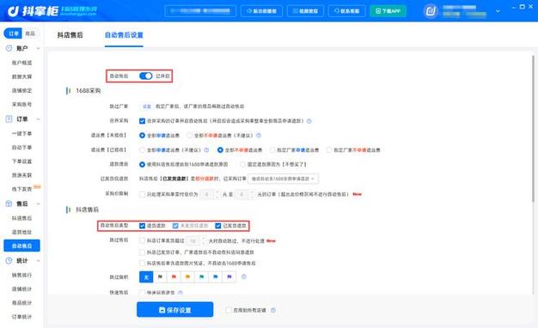
Task: Select 未签收 全部申请退运费 radio
Action: coord(142,136)
